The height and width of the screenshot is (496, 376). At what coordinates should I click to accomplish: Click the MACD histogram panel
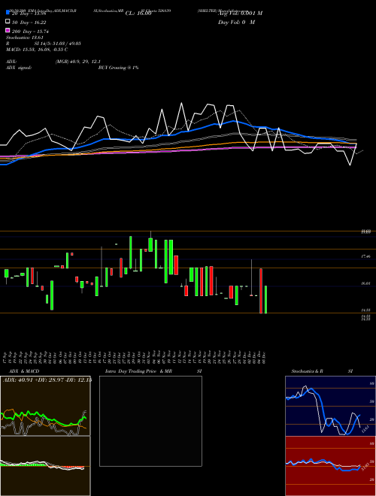pos(45,466)
